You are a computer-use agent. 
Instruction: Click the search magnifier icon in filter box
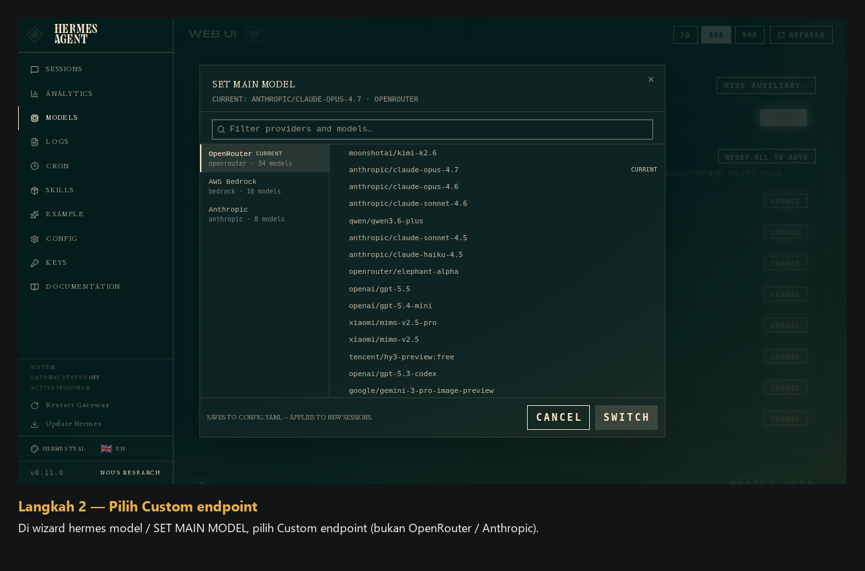pos(221,129)
